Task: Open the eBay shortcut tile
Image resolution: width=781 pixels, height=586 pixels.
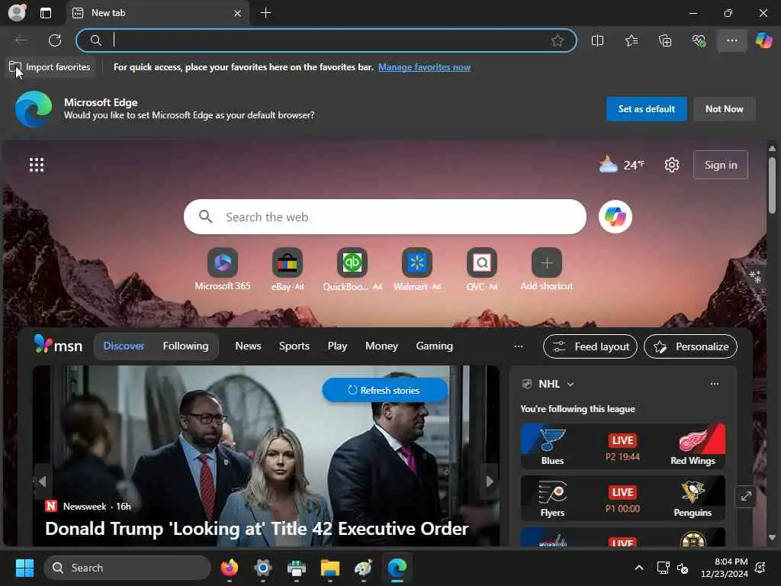Action: tap(288, 269)
